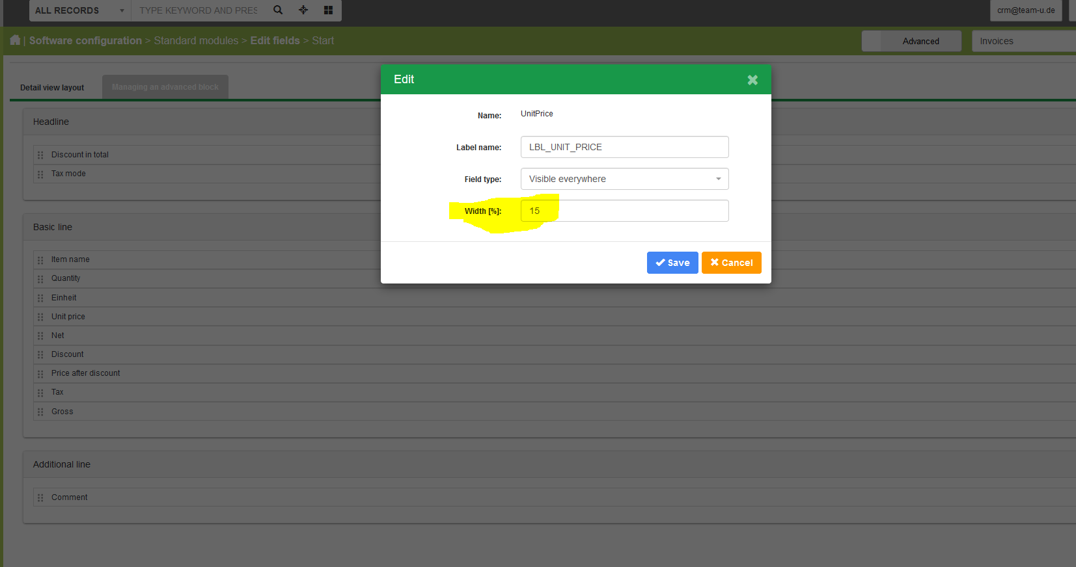Switch to Managing an advanced block tab
This screenshot has width=1076, height=567.
pos(165,87)
